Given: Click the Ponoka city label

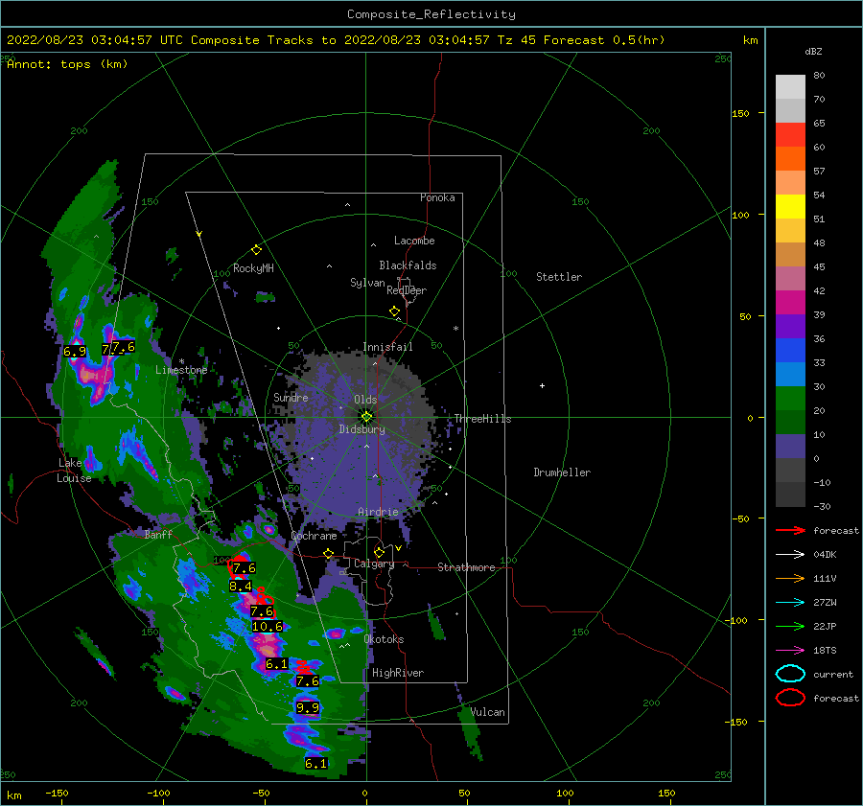Looking at the screenshot, I should pyautogui.click(x=437, y=197).
